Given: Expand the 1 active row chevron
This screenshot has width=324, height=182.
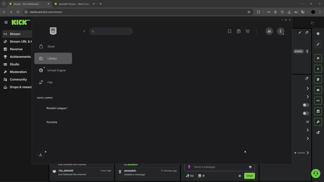Looking at the screenshot, I should coord(308,153).
